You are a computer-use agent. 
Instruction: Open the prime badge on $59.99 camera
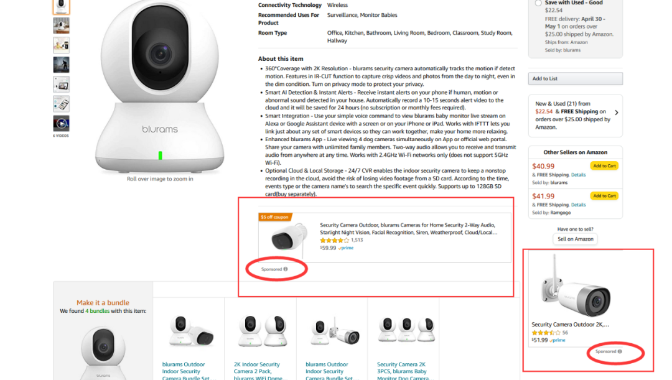pos(346,248)
